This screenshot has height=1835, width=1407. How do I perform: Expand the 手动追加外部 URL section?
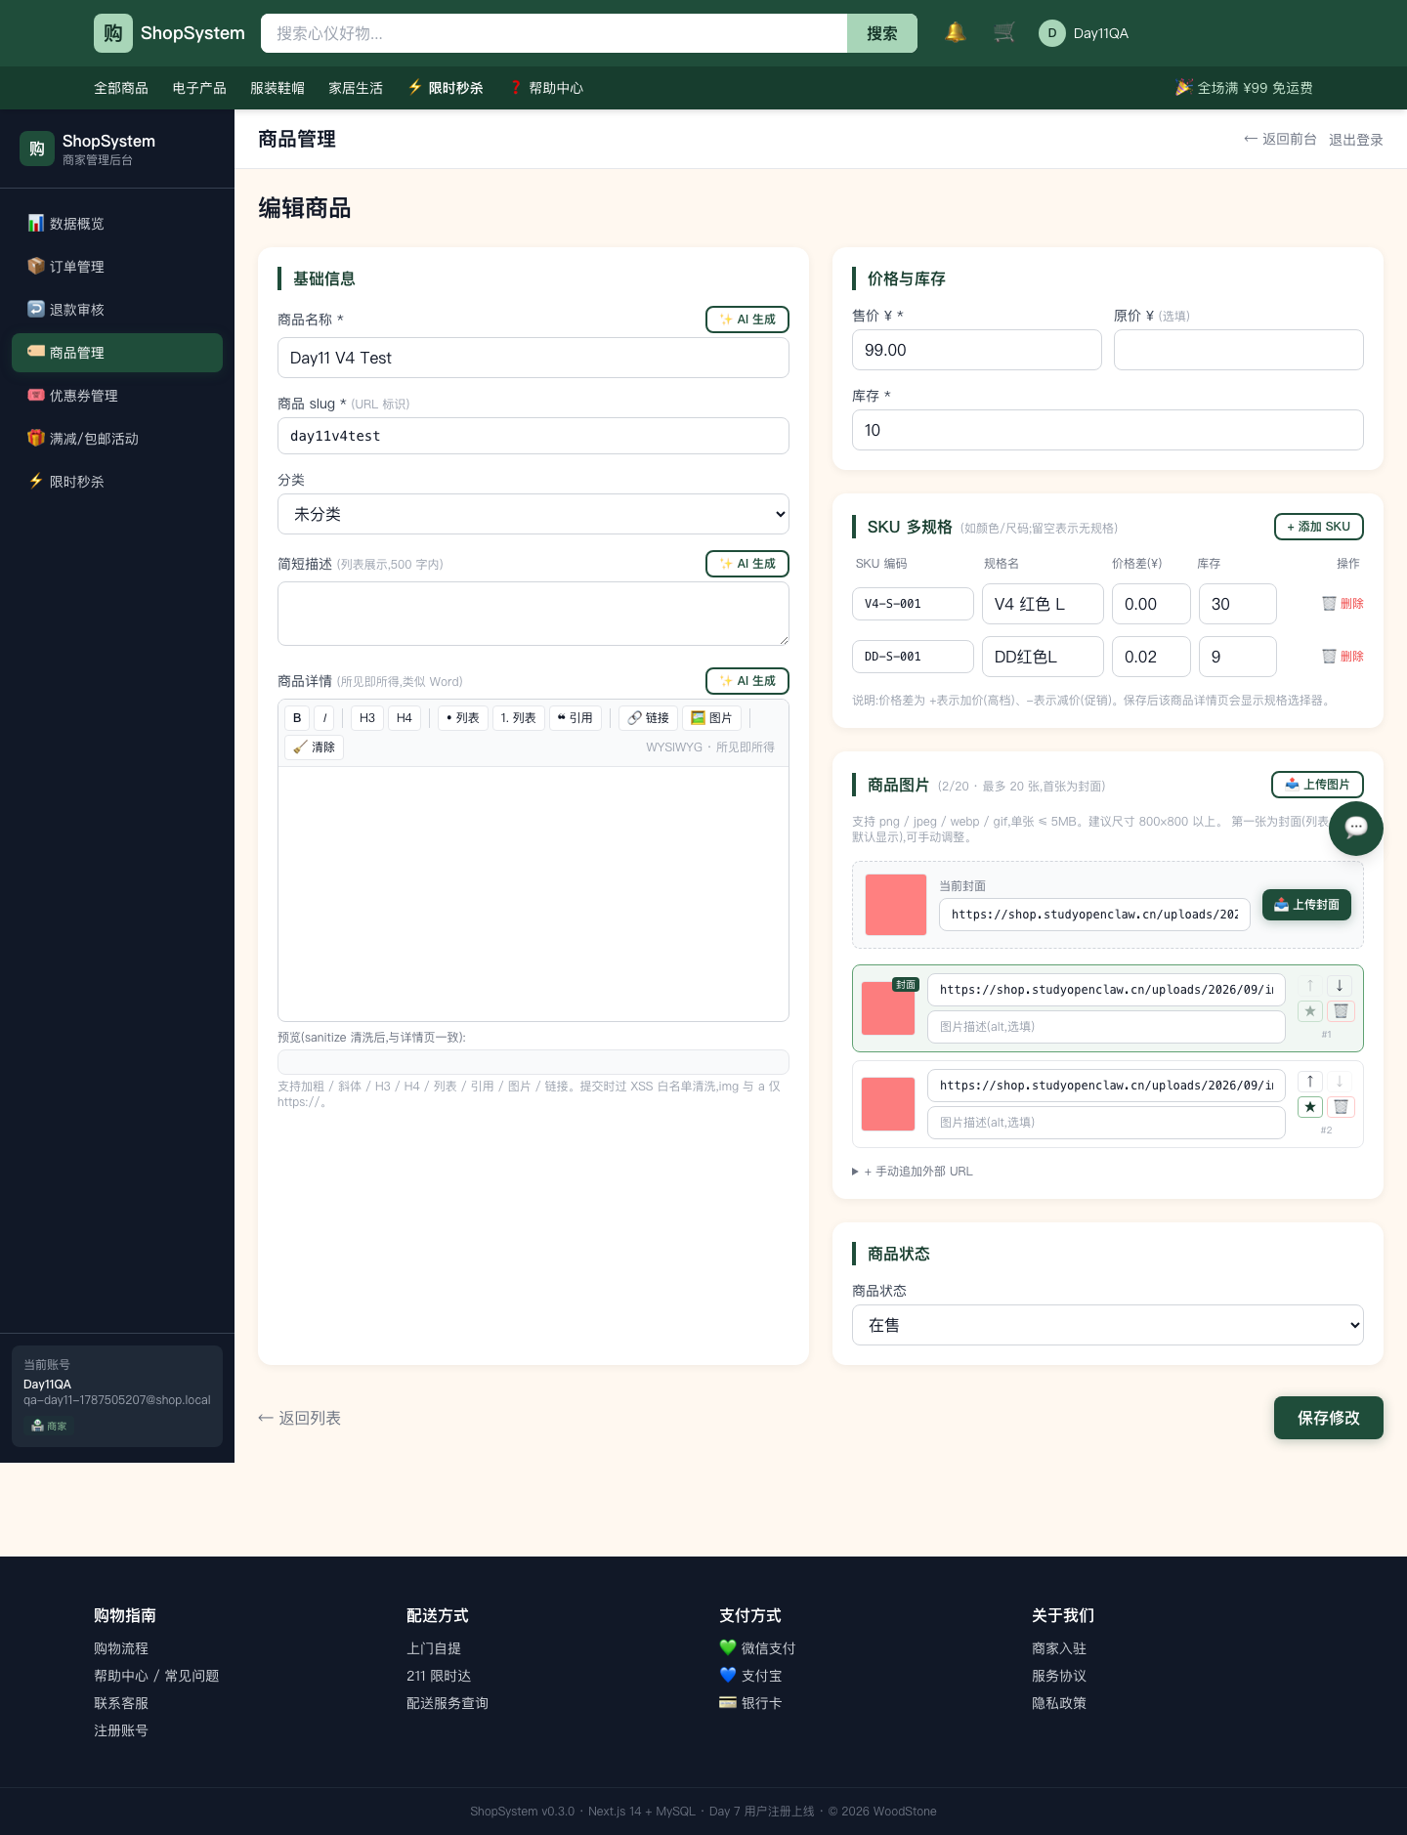click(x=913, y=1172)
